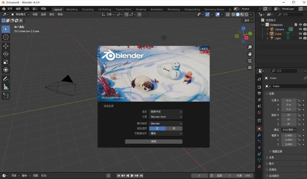Select the Rotate tool

pyautogui.click(x=6, y=54)
